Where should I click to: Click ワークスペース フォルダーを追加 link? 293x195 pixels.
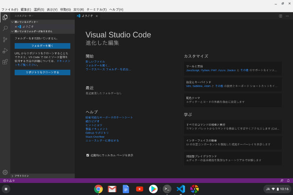coord(108,69)
